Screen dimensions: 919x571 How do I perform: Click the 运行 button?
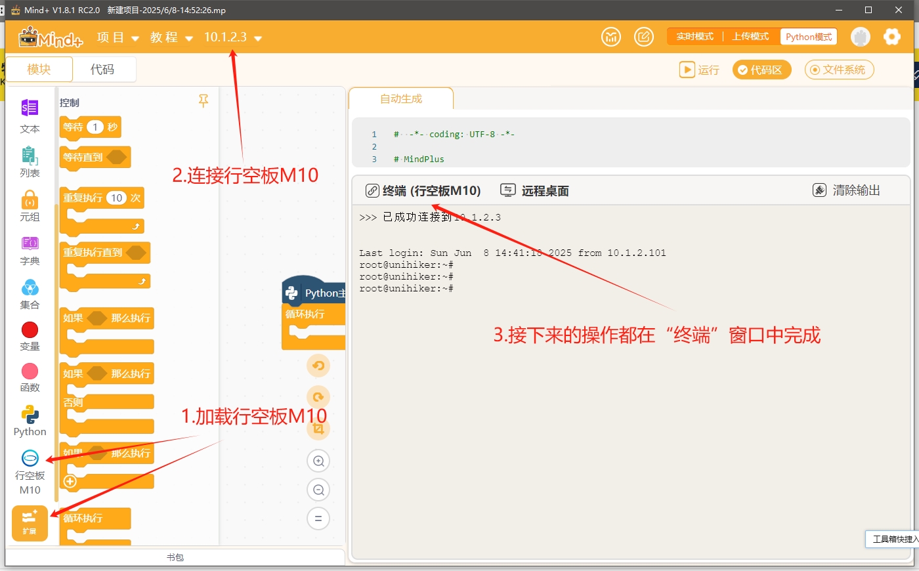[x=700, y=70]
